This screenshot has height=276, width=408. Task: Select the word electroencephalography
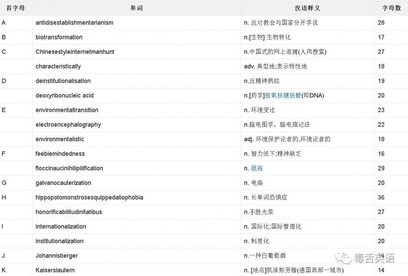pyautogui.click(x=68, y=125)
